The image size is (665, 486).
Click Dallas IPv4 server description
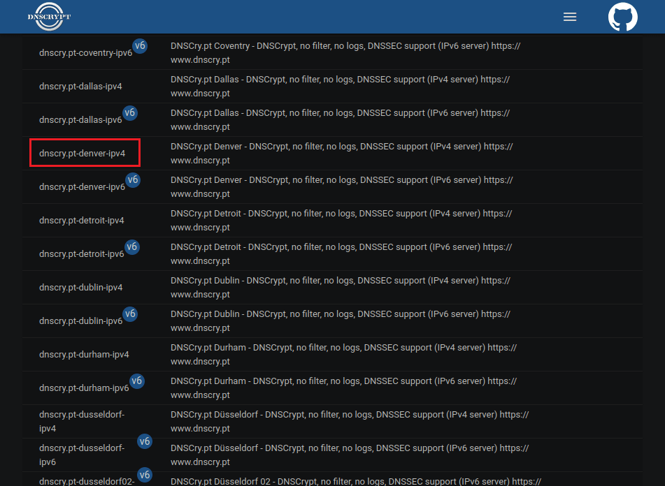pos(340,87)
